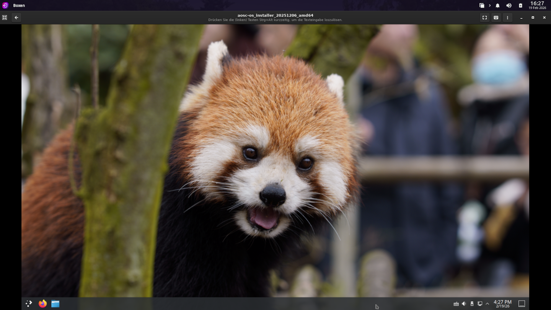Open the three-dots VM menu
Screen dimensions: 551x310
(507, 18)
